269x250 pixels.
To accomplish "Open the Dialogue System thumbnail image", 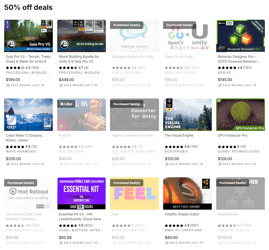I will 134,36.
